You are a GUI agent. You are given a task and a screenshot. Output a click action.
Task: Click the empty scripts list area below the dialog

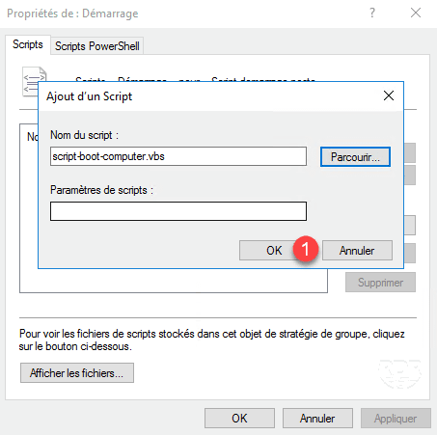click(x=174, y=281)
